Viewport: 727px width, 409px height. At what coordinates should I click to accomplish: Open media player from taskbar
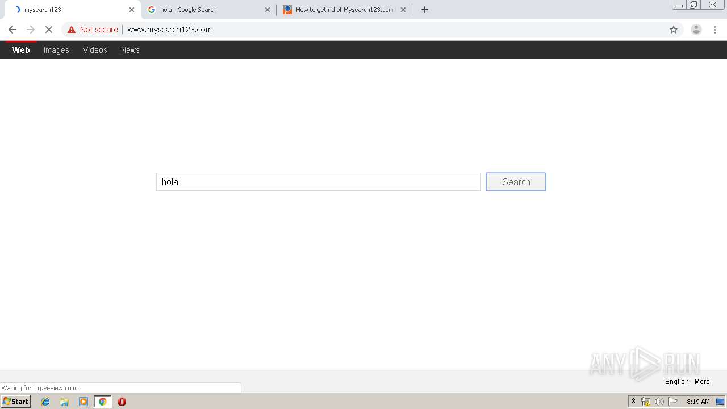(x=83, y=402)
